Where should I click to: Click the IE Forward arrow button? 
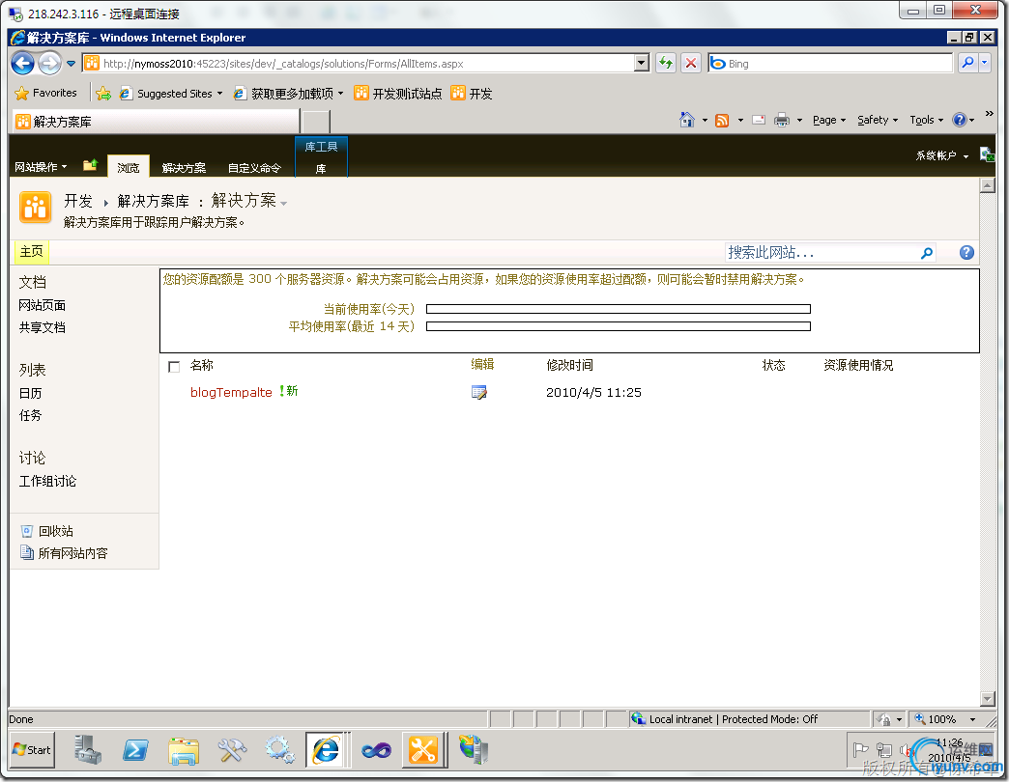pyautogui.click(x=49, y=63)
